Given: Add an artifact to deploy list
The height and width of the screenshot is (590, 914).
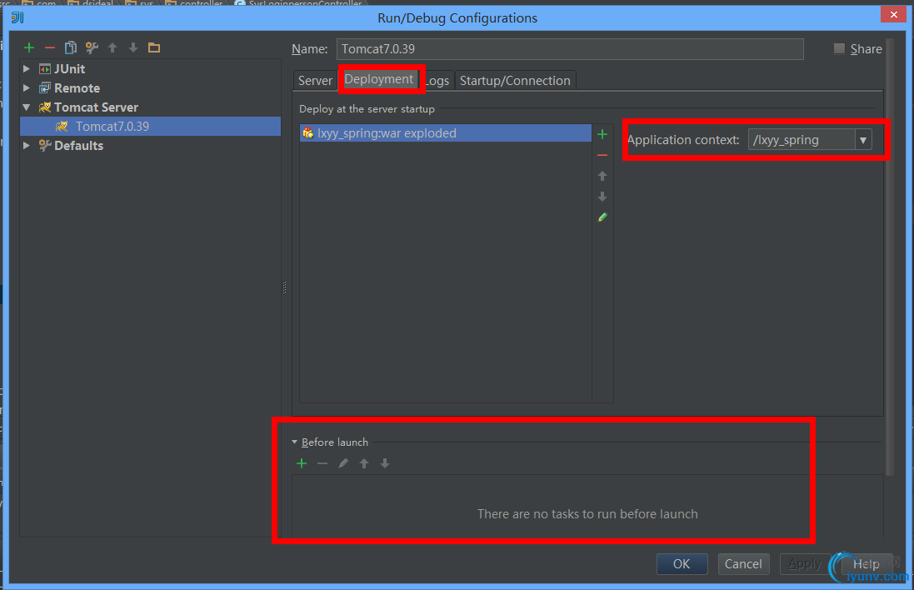Looking at the screenshot, I should pyautogui.click(x=602, y=134).
